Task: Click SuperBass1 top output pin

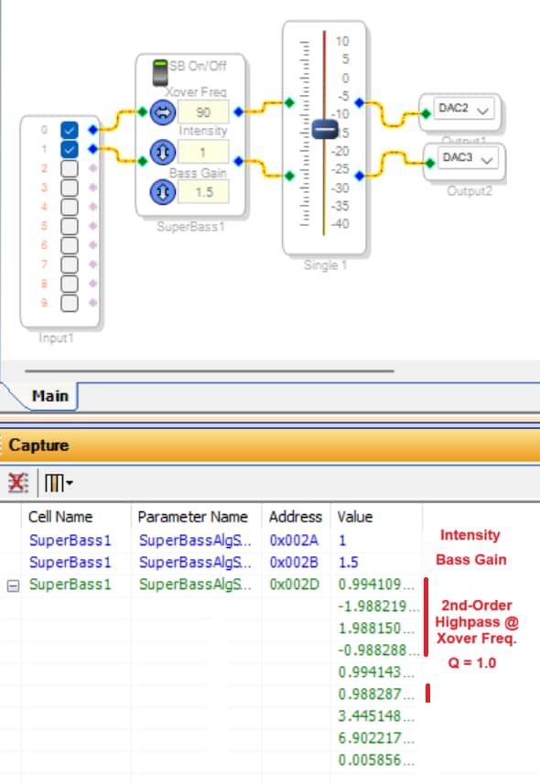Action: pos(239,112)
